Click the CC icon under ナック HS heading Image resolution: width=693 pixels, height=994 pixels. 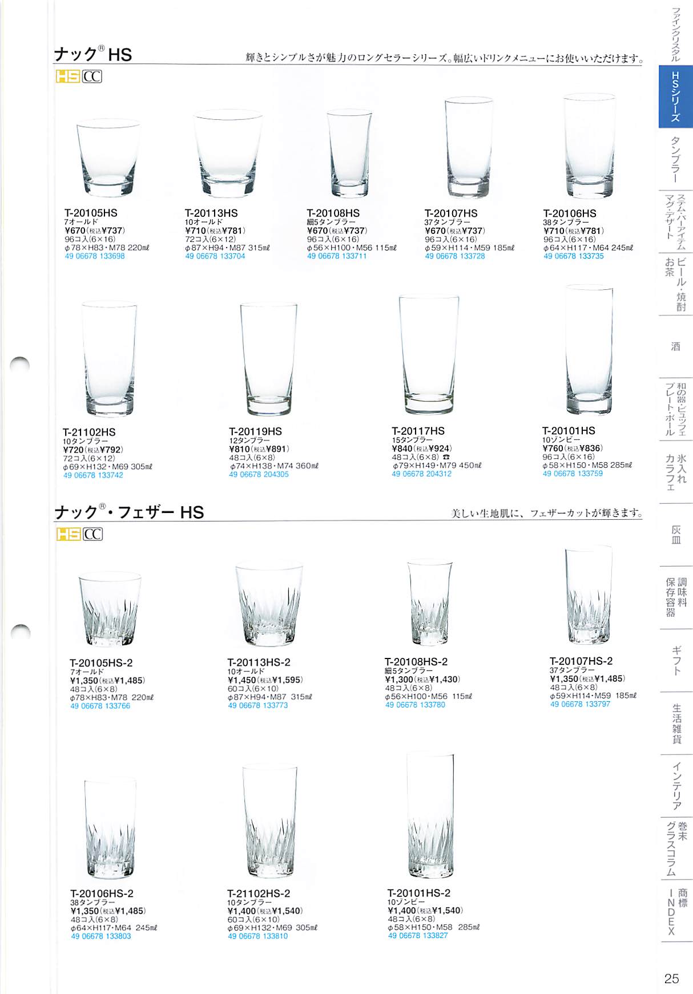point(92,76)
